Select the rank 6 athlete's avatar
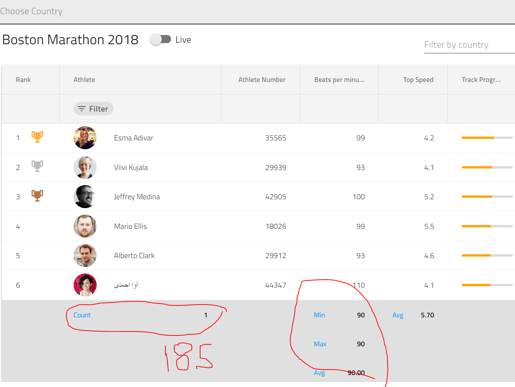Screen dimensions: 515x387 pyautogui.click(x=85, y=285)
